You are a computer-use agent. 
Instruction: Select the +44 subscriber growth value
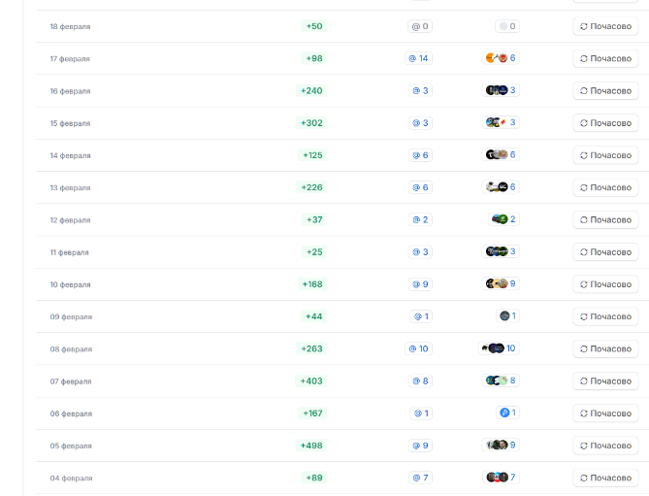click(x=313, y=317)
